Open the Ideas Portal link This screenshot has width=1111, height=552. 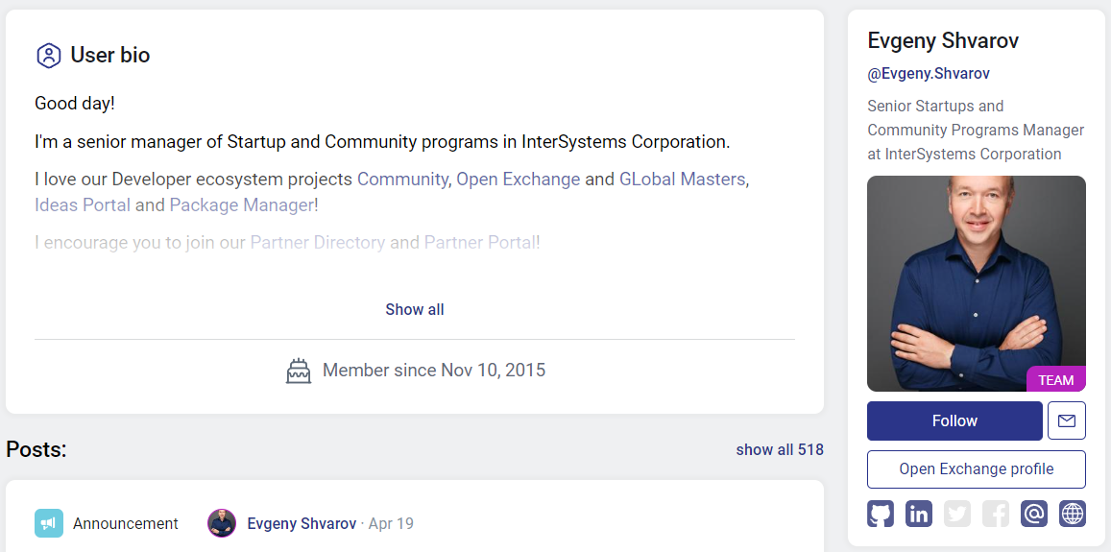pyautogui.click(x=83, y=204)
